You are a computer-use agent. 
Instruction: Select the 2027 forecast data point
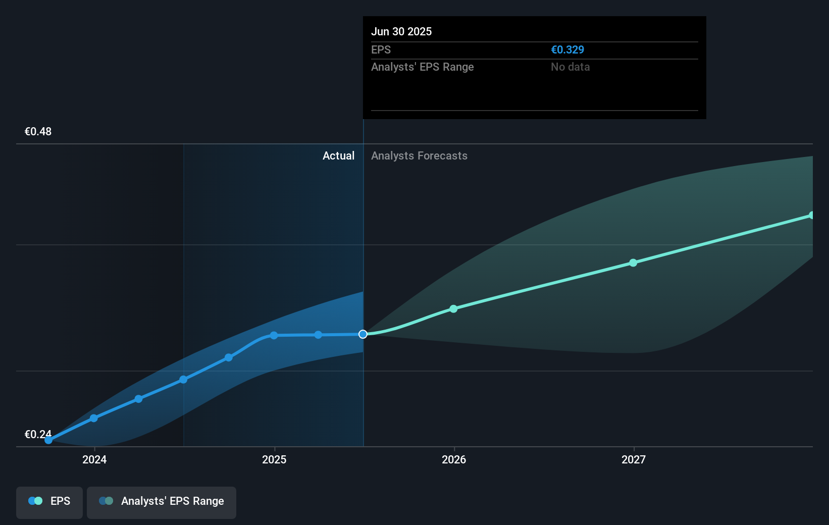633,262
